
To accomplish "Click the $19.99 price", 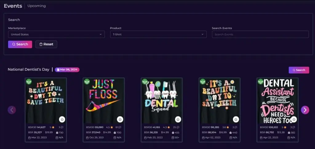I will tap(49, 132).
